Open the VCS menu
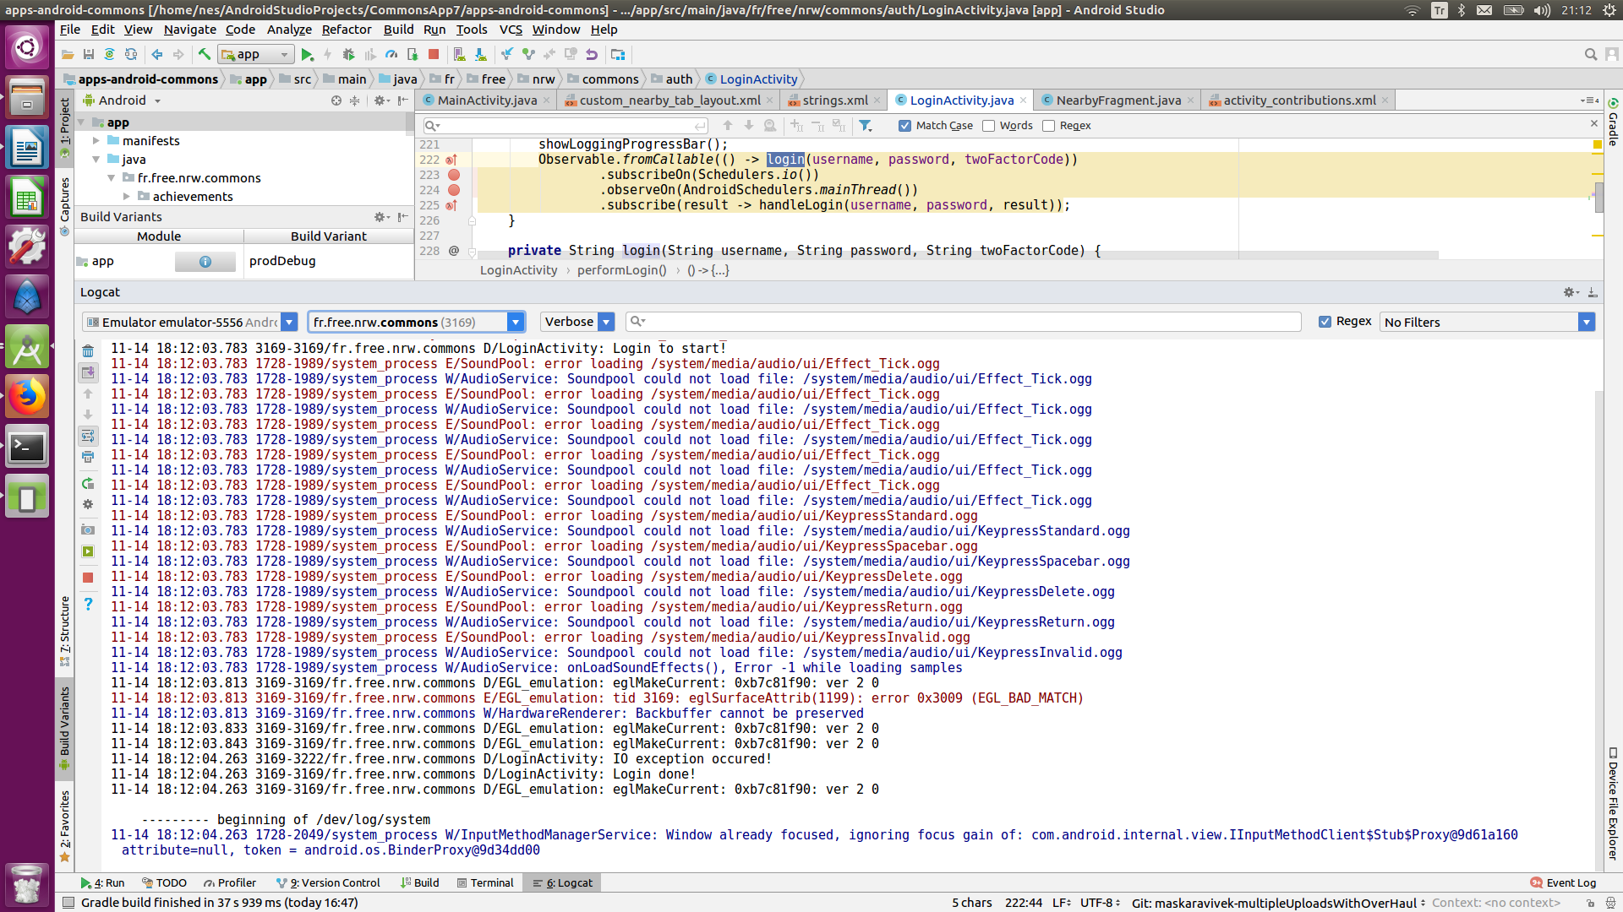The height and width of the screenshot is (912, 1623). point(510,30)
